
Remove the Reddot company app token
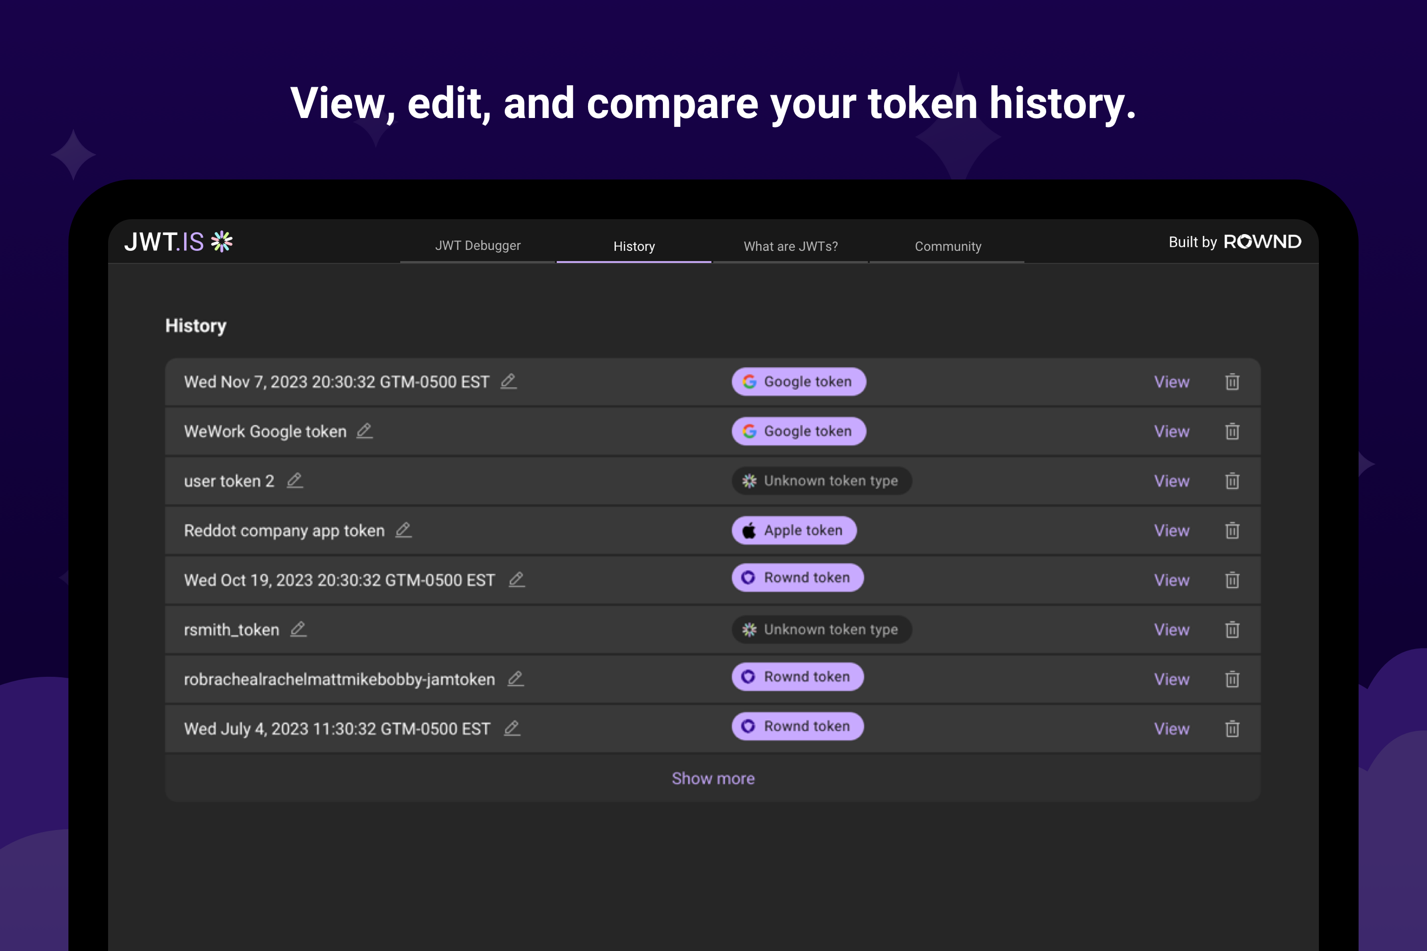(x=1232, y=531)
